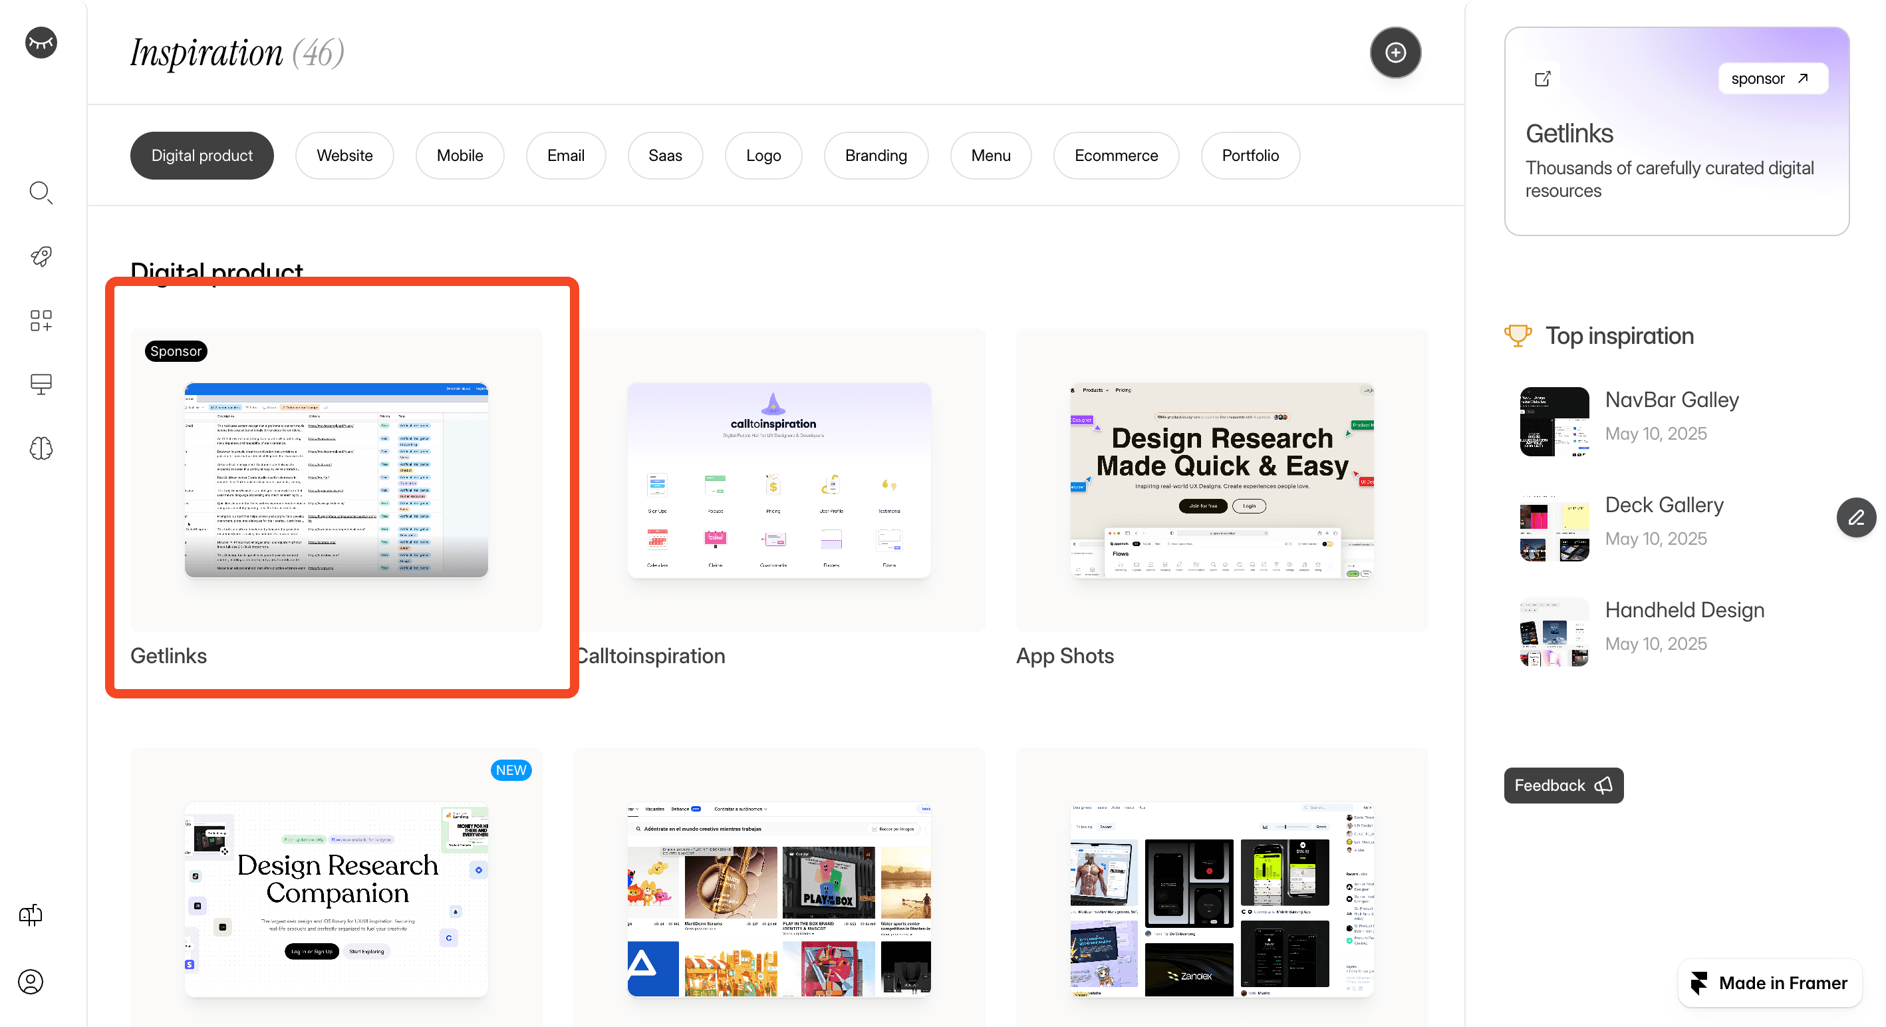Image resolution: width=1886 pixels, height=1027 pixels.
Task: Select the Ecommerce category filter
Action: pos(1115,155)
